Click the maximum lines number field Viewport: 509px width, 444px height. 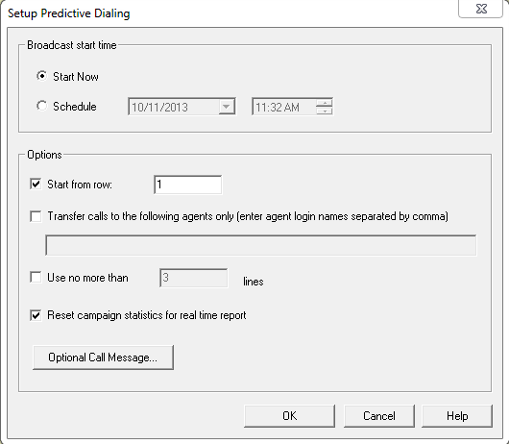point(193,278)
